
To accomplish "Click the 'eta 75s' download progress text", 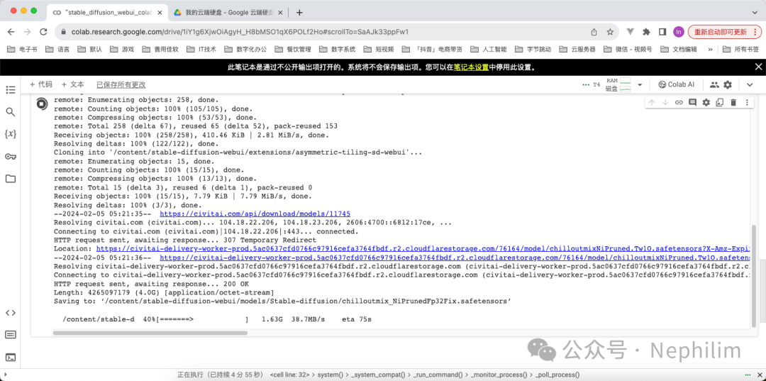I will click(x=357, y=319).
